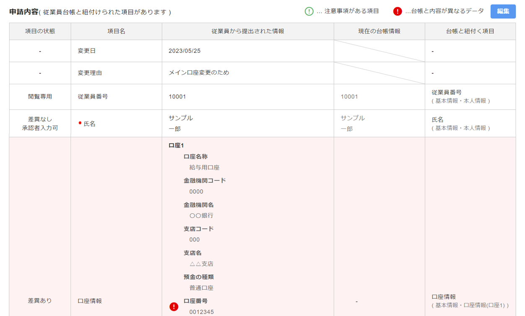Click the bank code value 0000
525x316 pixels.
[196, 192]
